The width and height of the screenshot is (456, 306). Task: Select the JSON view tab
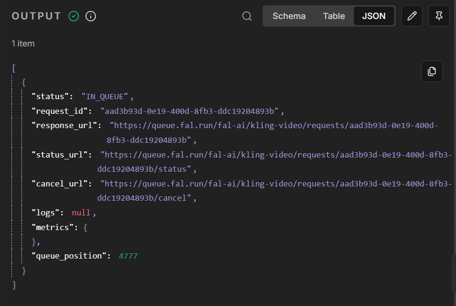pos(374,16)
